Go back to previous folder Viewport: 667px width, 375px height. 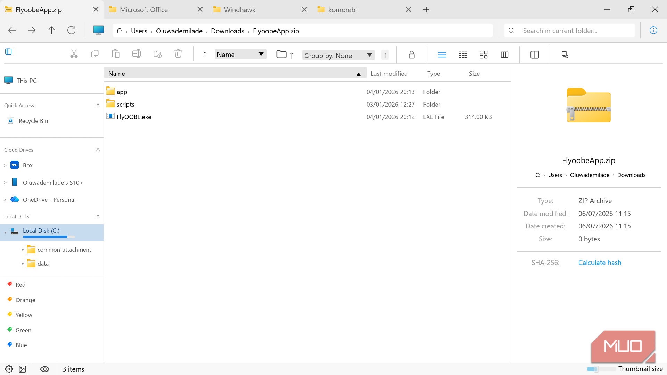tap(12, 31)
